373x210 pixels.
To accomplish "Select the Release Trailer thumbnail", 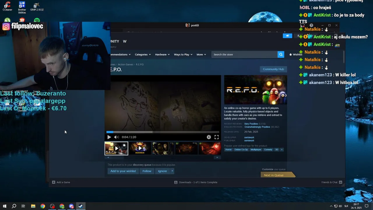I will click(x=140, y=148).
